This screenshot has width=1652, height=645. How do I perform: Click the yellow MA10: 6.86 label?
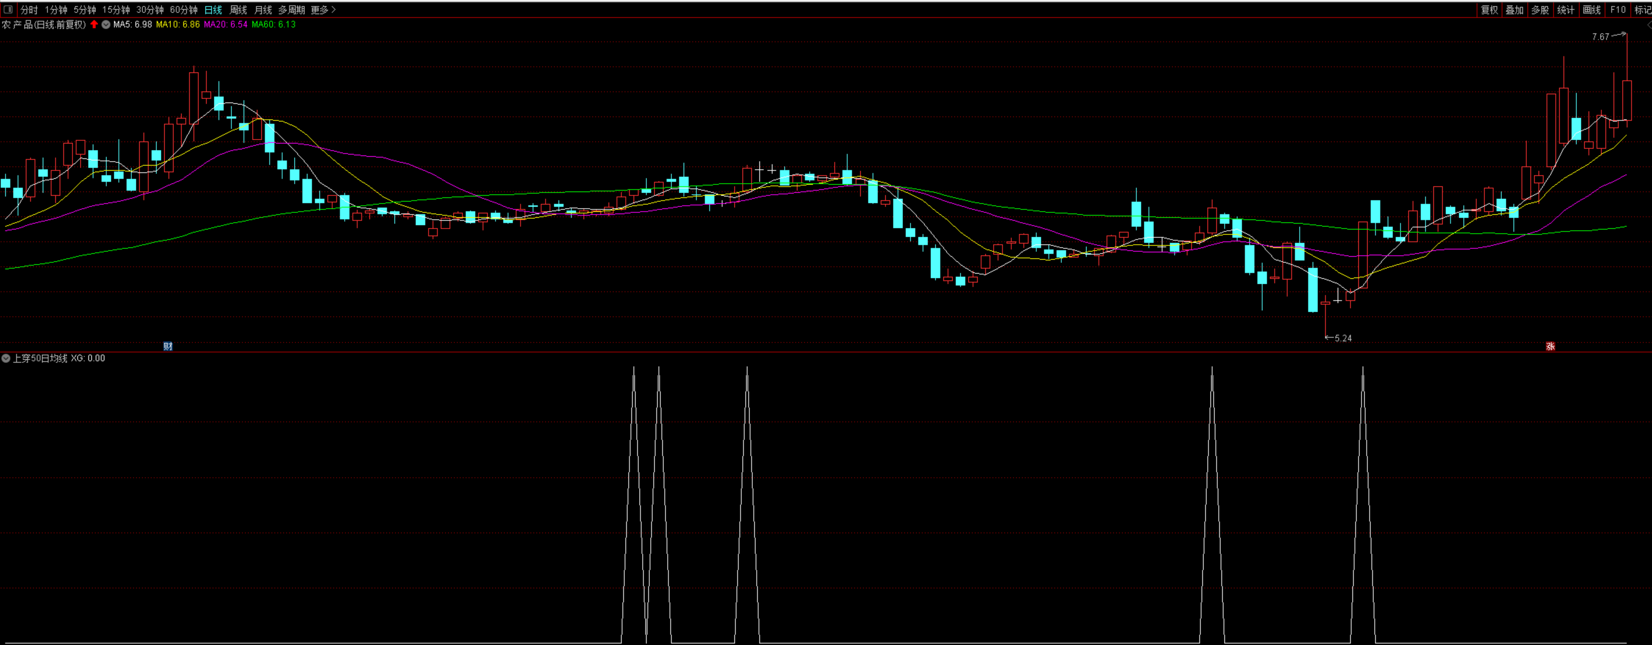point(178,25)
